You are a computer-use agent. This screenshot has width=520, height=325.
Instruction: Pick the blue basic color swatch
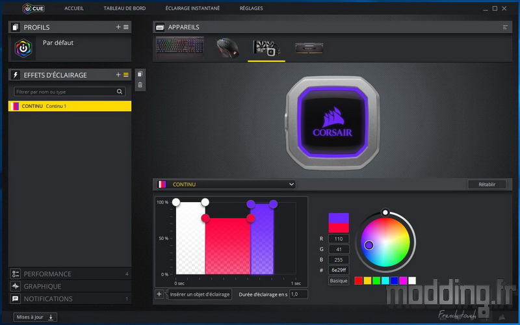(x=395, y=281)
